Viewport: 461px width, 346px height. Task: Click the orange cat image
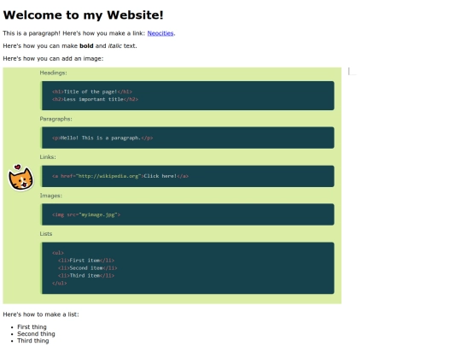(x=20, y=178)
